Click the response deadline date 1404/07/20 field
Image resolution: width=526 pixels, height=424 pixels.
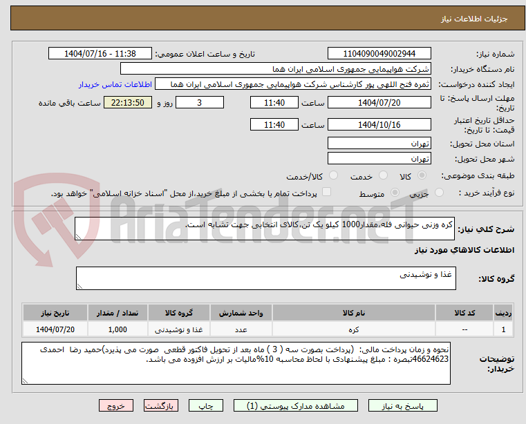coord(379,103)
